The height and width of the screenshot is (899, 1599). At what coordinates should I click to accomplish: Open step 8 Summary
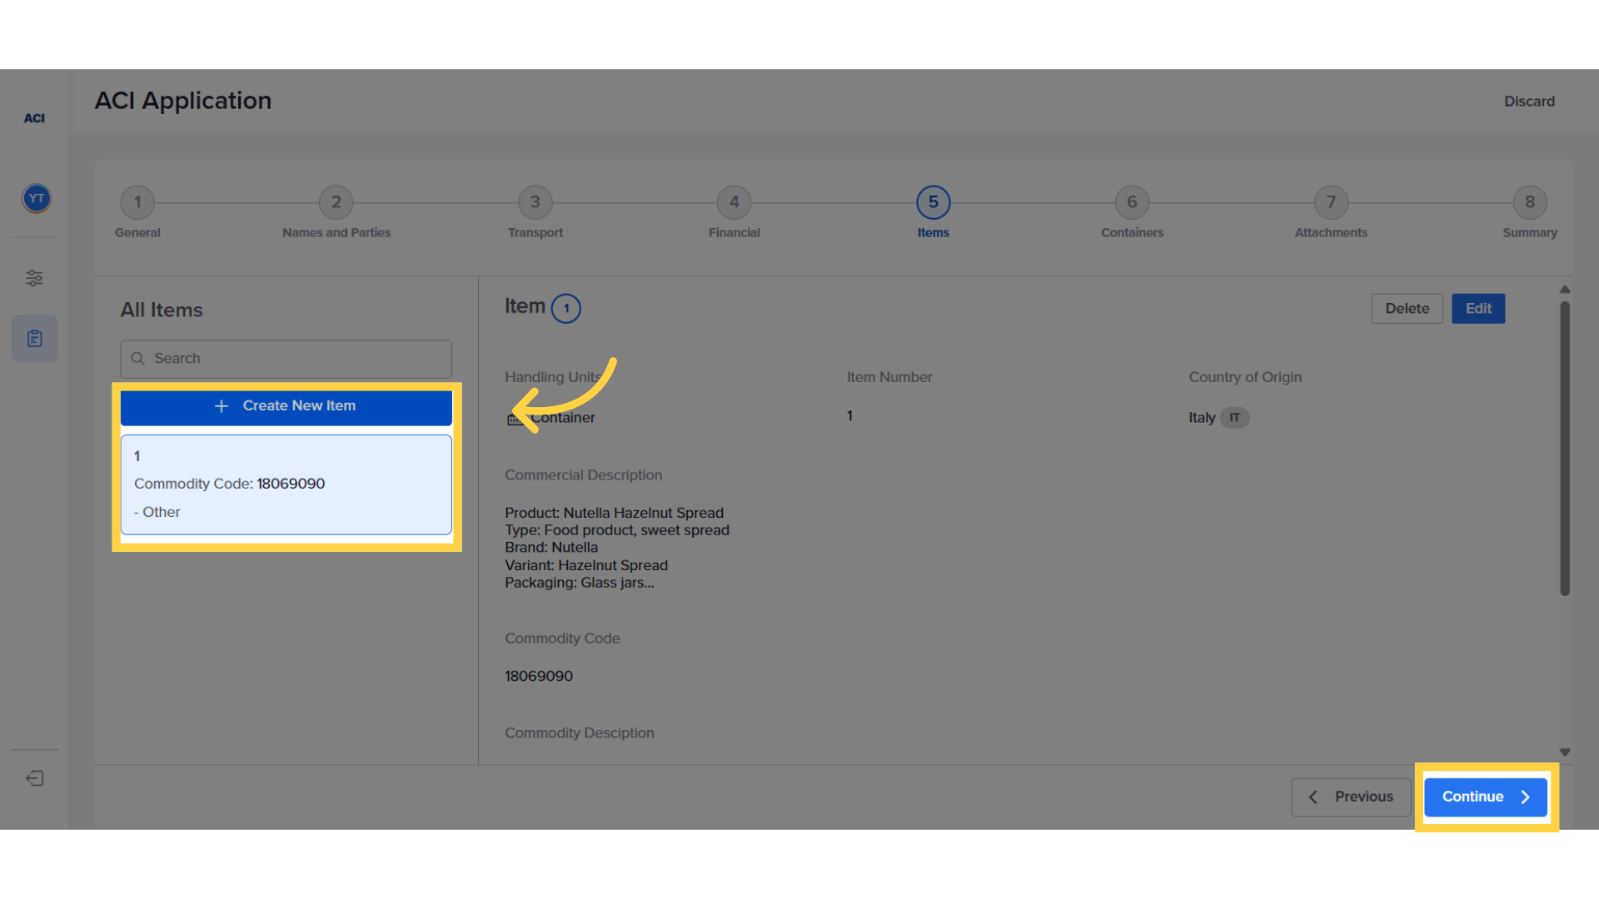coord(1530,202)
